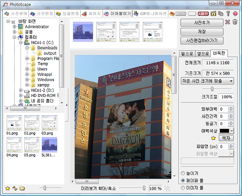The width and height of the screenshot is (242, 196).
Task: Click the refresh arrows icon at bottom left
Action: [15, 188]
